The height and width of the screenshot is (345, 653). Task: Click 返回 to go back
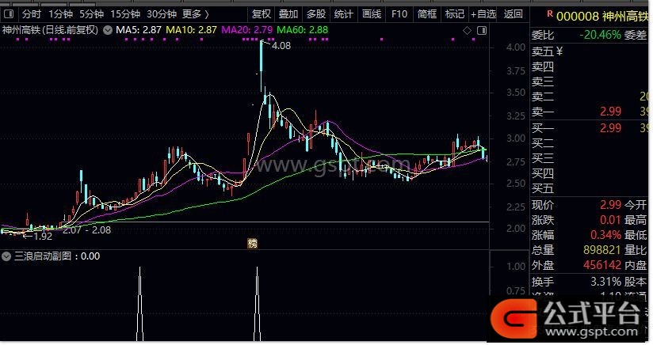(x=513, y=14)
